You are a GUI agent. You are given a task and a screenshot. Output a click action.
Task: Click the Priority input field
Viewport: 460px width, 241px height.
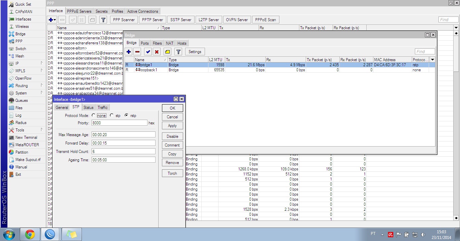pyautogui.click(x=119, y=123)
